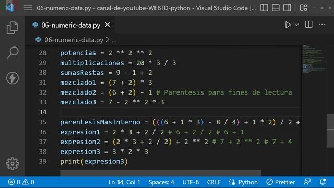Open the hamburger application menu

[28, 8]
